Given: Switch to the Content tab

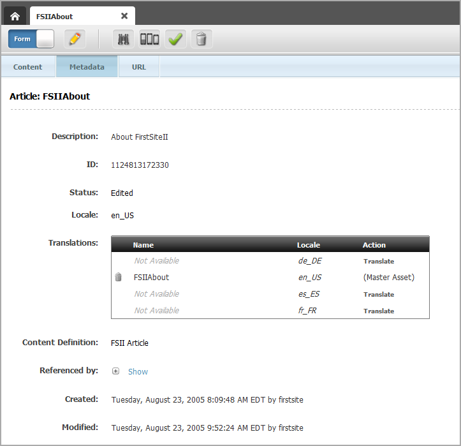Looking at the screenshot, I should (x=27, y=67).
